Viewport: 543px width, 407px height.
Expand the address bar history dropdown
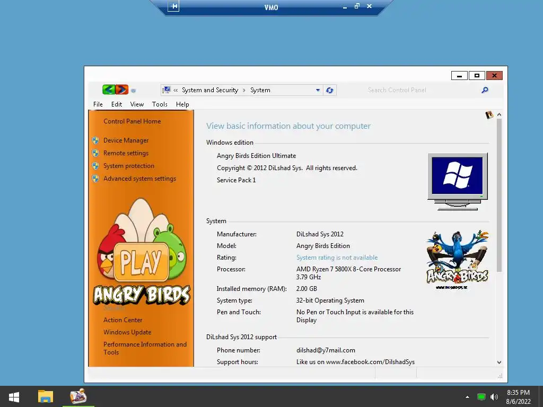tap(318, 90)
